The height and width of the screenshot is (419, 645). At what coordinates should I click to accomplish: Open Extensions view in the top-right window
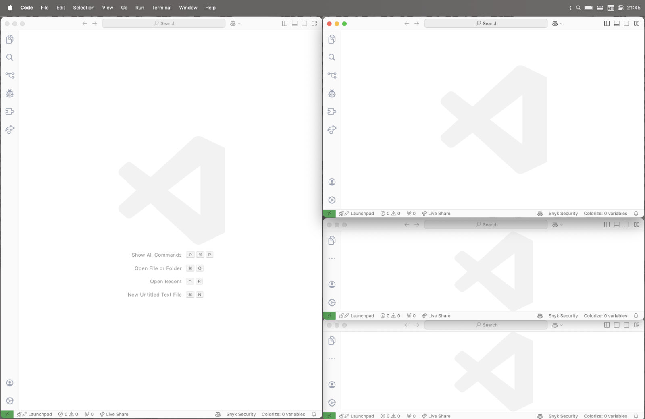tap(332, 112)
